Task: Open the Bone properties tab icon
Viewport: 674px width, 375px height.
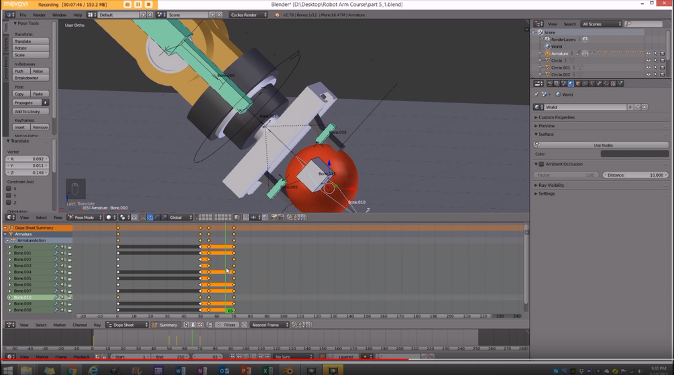Action: click(x=599, y=84)
